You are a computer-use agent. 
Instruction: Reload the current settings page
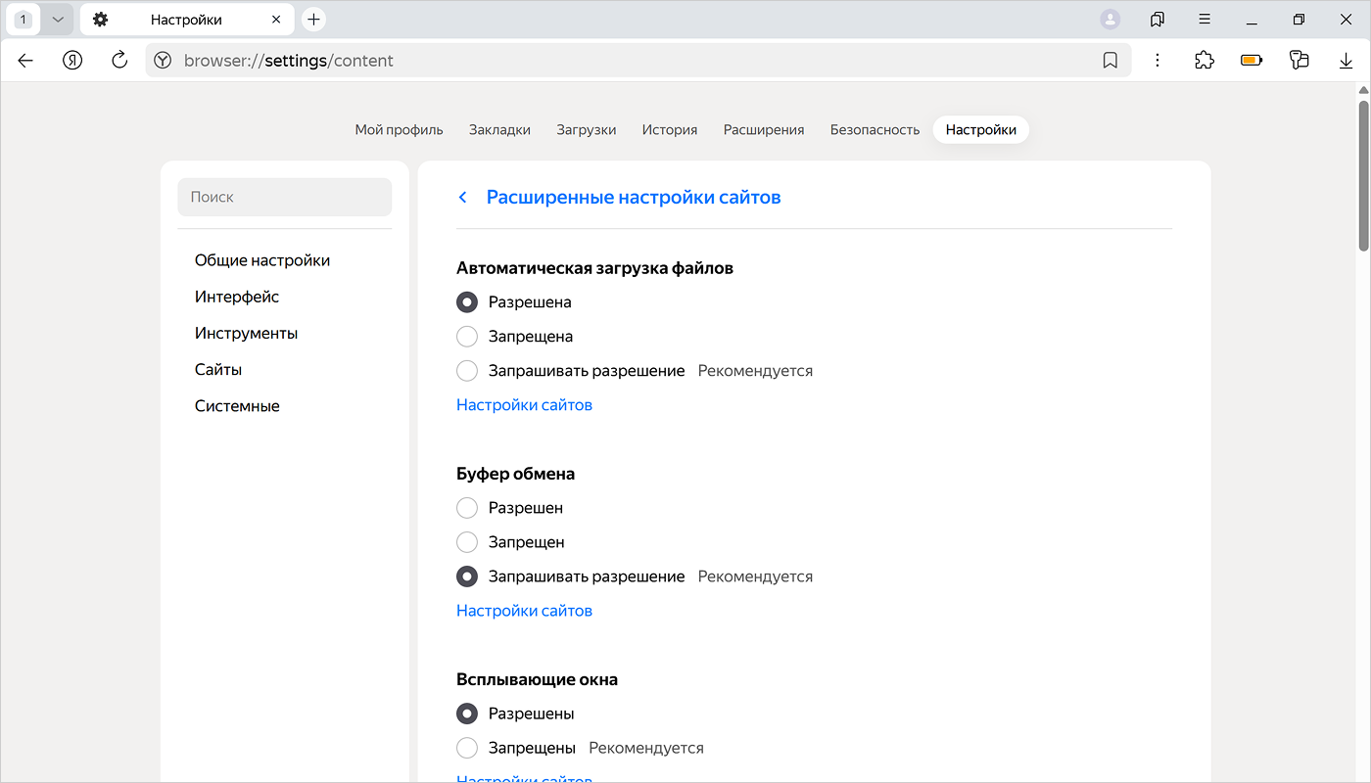[119, 61]
